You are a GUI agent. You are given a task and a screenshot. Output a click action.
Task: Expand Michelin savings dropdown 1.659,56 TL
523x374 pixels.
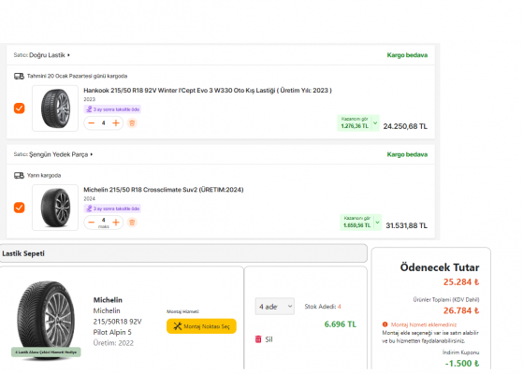(361, 223)
